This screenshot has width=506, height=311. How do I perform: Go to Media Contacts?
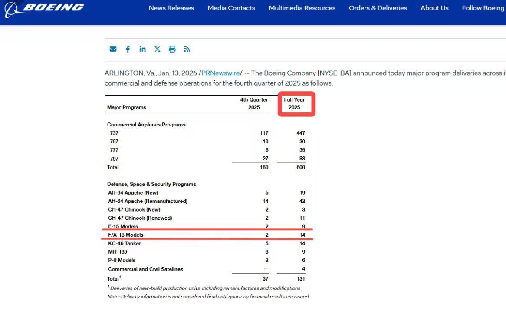pos(231,8)
